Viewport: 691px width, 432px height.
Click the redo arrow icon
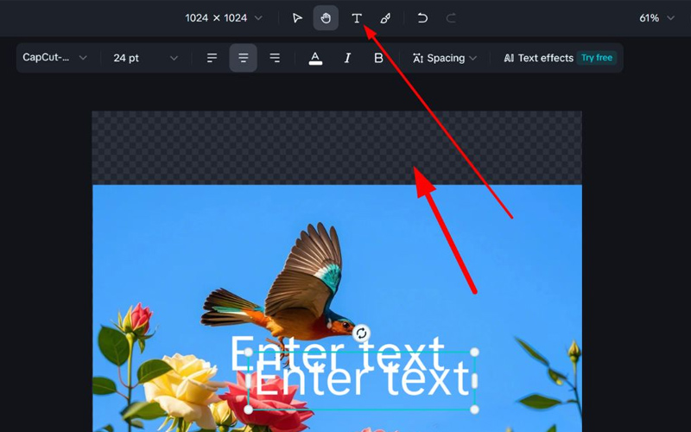[x=451, y=18]
